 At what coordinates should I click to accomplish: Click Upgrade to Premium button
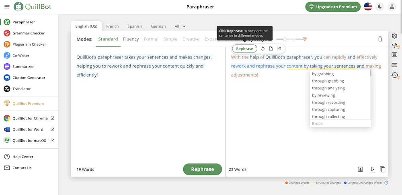pyautogui.click(x=333, y=7)
